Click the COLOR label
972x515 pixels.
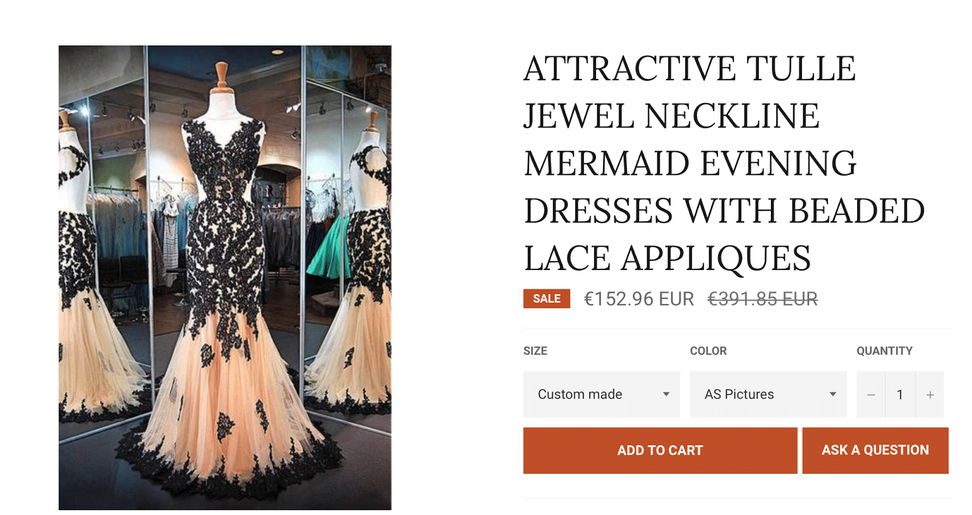pos(708,351)
